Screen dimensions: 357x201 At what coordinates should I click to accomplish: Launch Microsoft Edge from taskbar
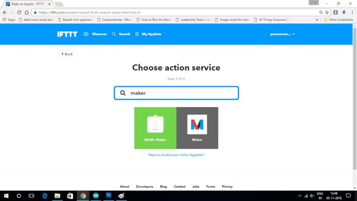pos(45,196)
